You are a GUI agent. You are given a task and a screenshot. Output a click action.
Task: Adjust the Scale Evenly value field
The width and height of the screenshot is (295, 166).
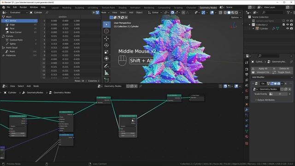coord(280,94)
